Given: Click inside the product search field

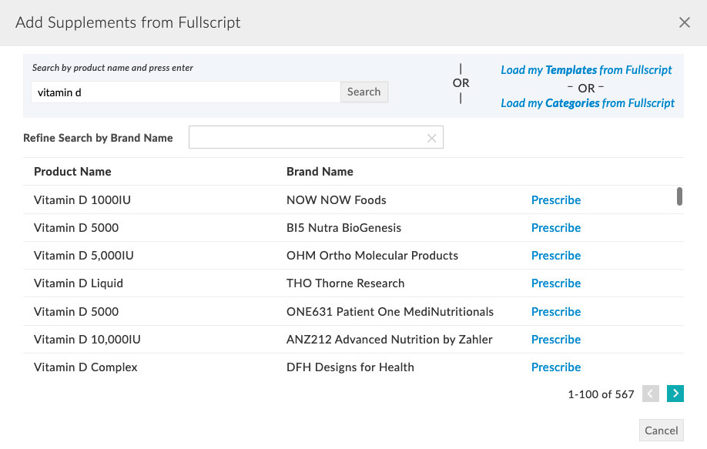Looking at the screenshot, I should coord(185,91).
